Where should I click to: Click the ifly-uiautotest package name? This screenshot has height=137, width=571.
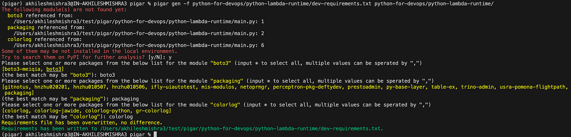pyautogui.click(x=173, y=87)
